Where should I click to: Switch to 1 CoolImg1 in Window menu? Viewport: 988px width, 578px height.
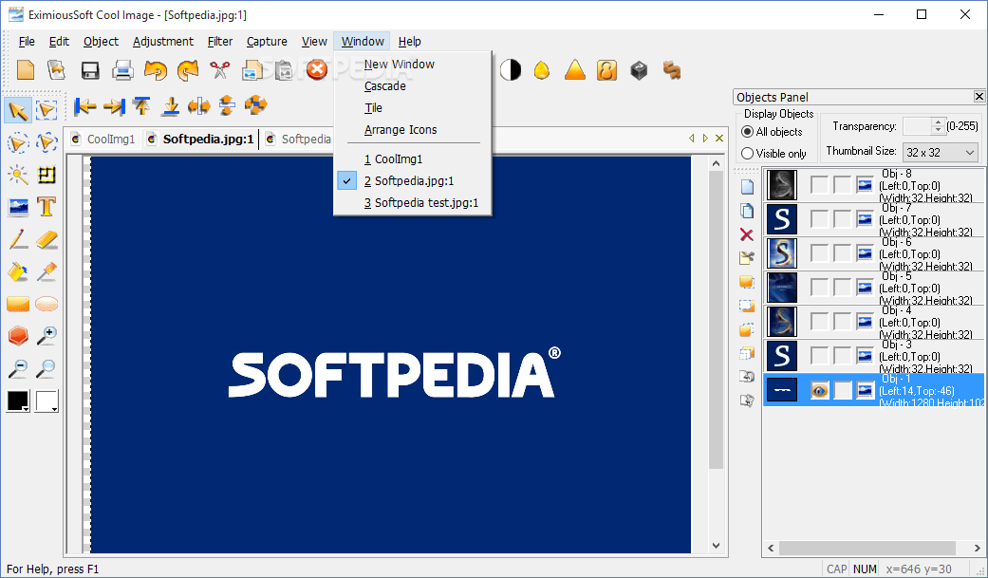pyautogui.click(x=393, y=158)
